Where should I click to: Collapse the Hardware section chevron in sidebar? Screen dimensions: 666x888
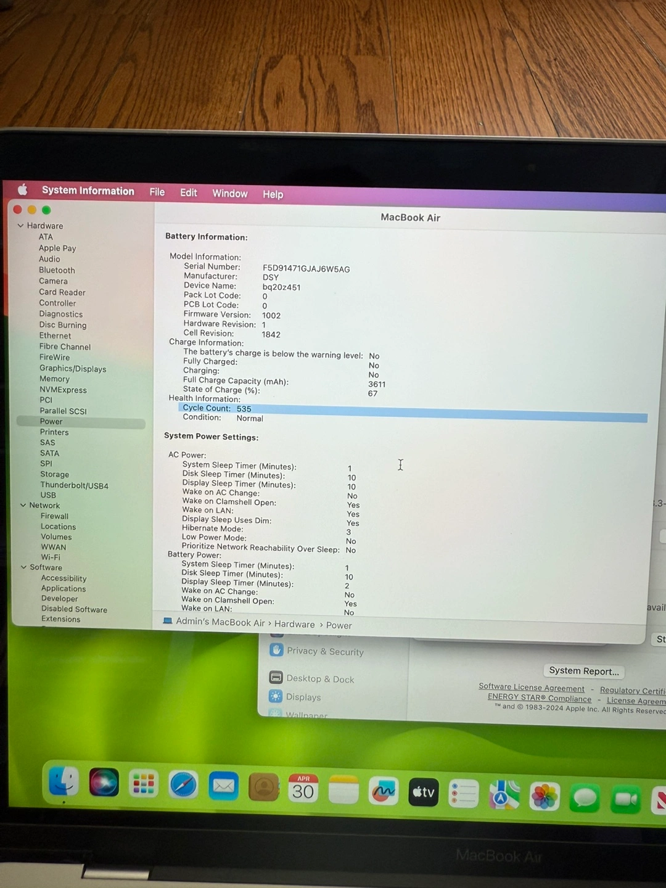tap(20, 226)
